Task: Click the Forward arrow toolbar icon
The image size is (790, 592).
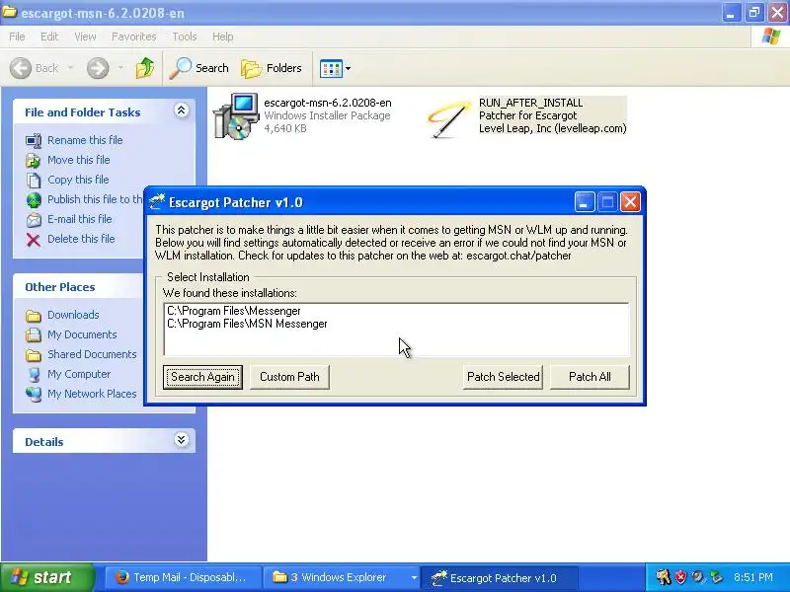Action: [x=98, y=68]
